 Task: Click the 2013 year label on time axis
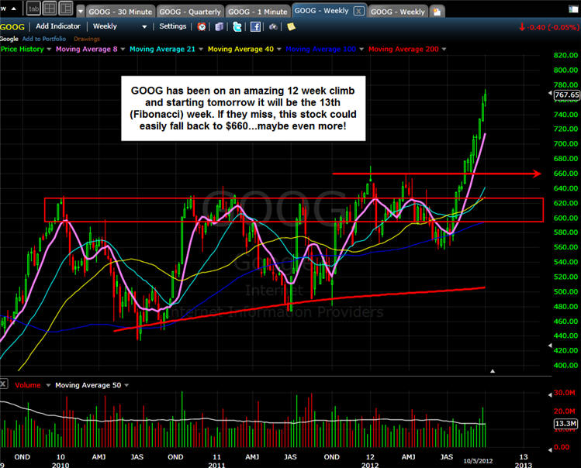pos(523,465)
